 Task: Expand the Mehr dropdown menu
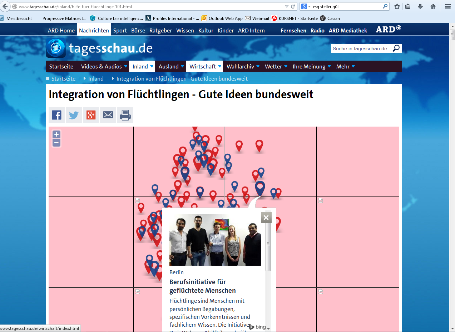coord(353,67)
